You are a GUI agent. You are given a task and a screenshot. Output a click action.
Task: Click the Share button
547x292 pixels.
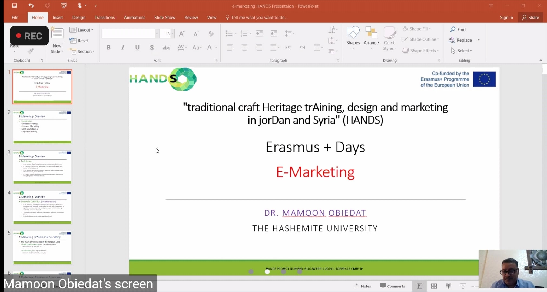531,17
